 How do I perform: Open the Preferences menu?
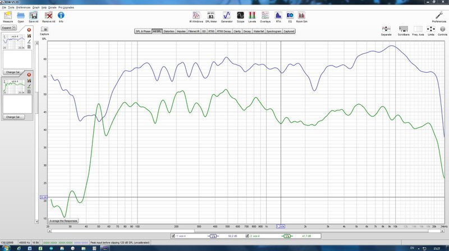pyautogui.click(x=23, y=7)
